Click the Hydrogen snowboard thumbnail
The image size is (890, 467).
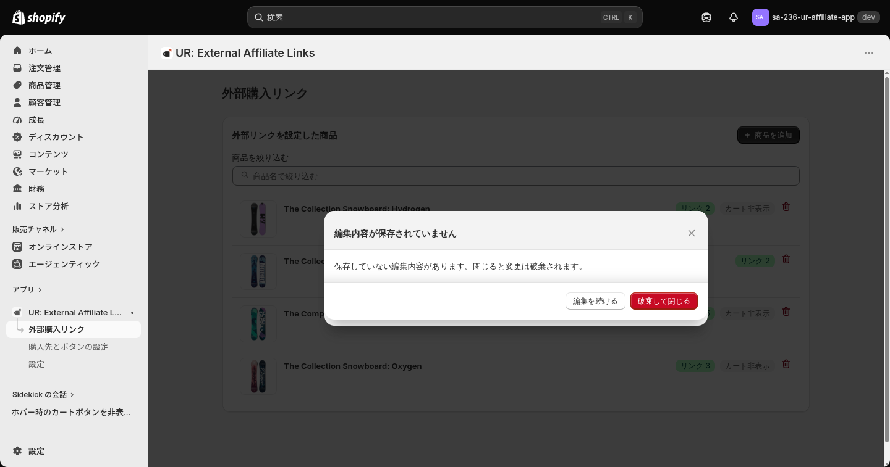(258, 219)
